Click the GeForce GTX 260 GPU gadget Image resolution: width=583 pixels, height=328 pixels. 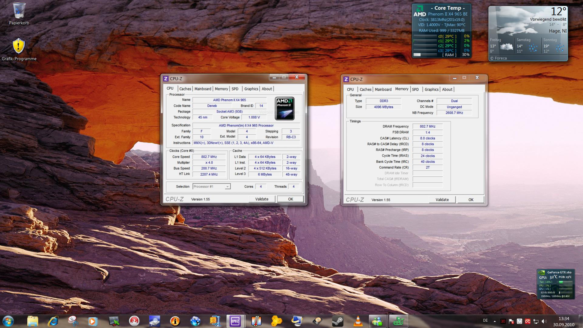pos(556,284)
